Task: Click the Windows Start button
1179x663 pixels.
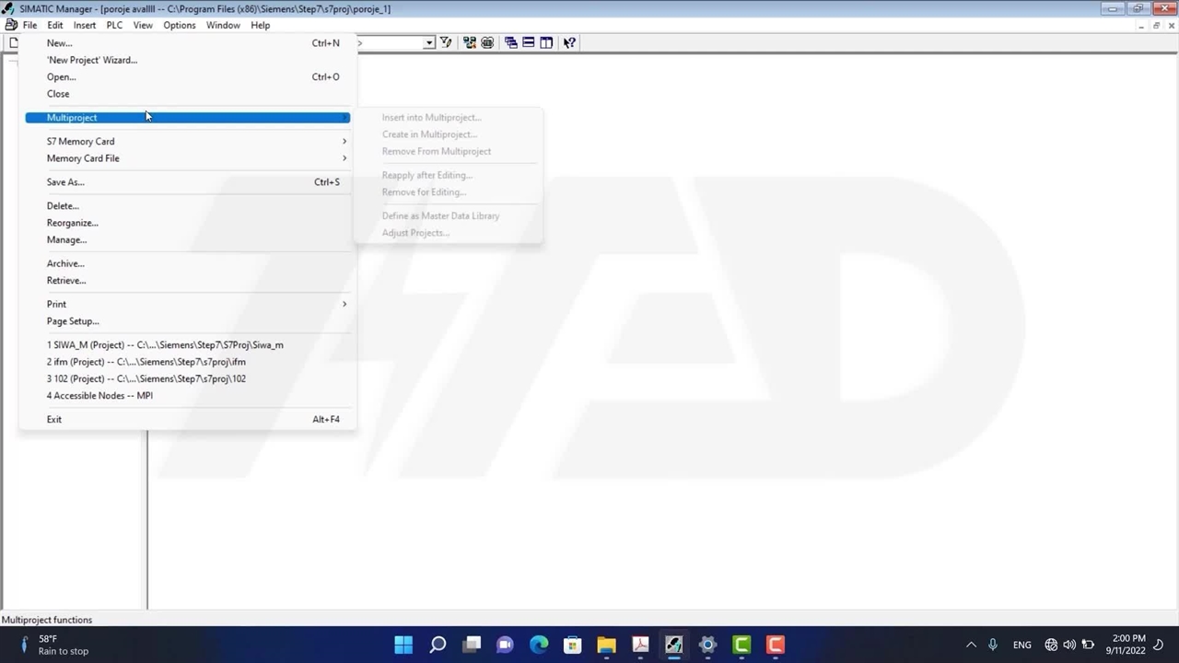Action: 403,645
